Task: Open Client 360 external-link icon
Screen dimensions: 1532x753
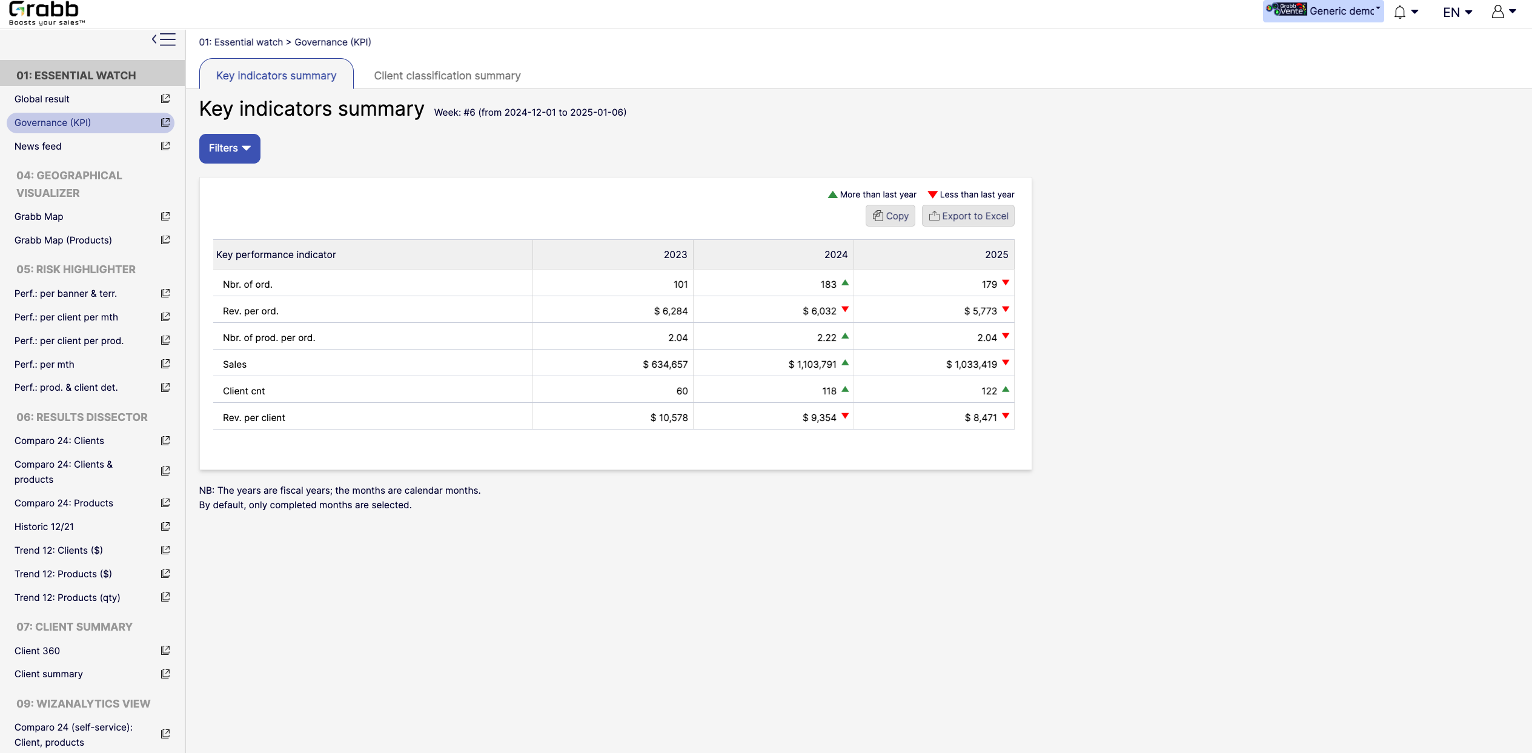Action: (x=165, y=651)
